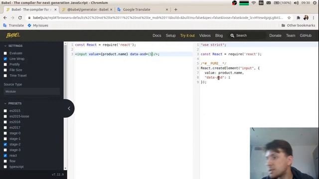This screenshot has width=319, height=179.
Task: Enable the Prettify checkbox
Action: point(5,64)
